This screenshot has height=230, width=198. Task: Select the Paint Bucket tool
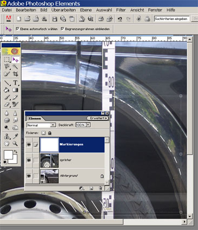(7, 90)
